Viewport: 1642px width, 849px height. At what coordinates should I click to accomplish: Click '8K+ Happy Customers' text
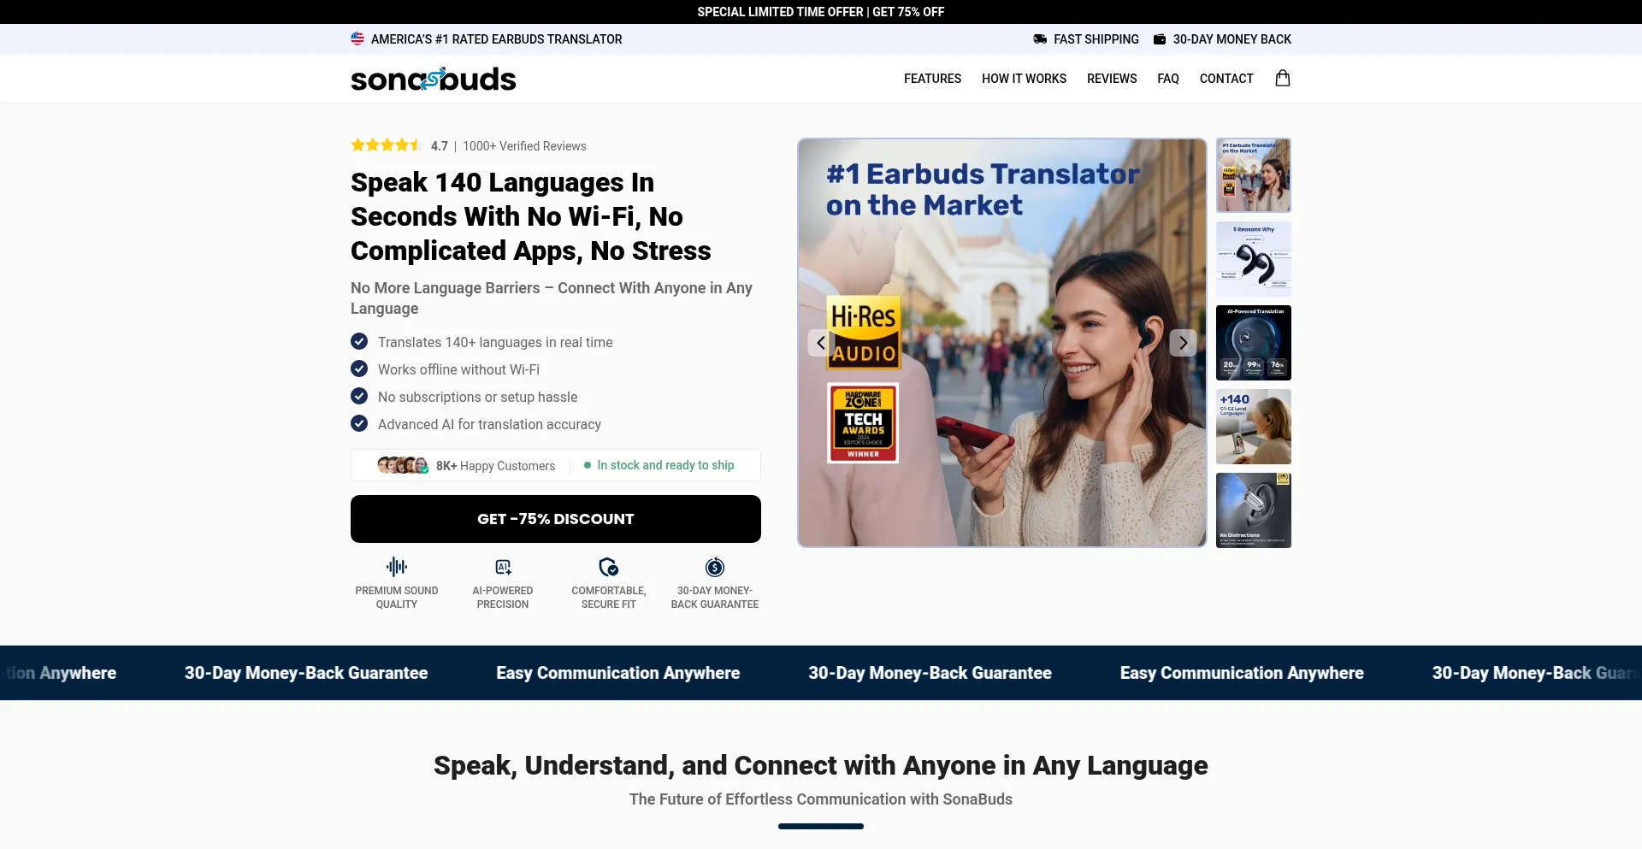pos(495,466)
